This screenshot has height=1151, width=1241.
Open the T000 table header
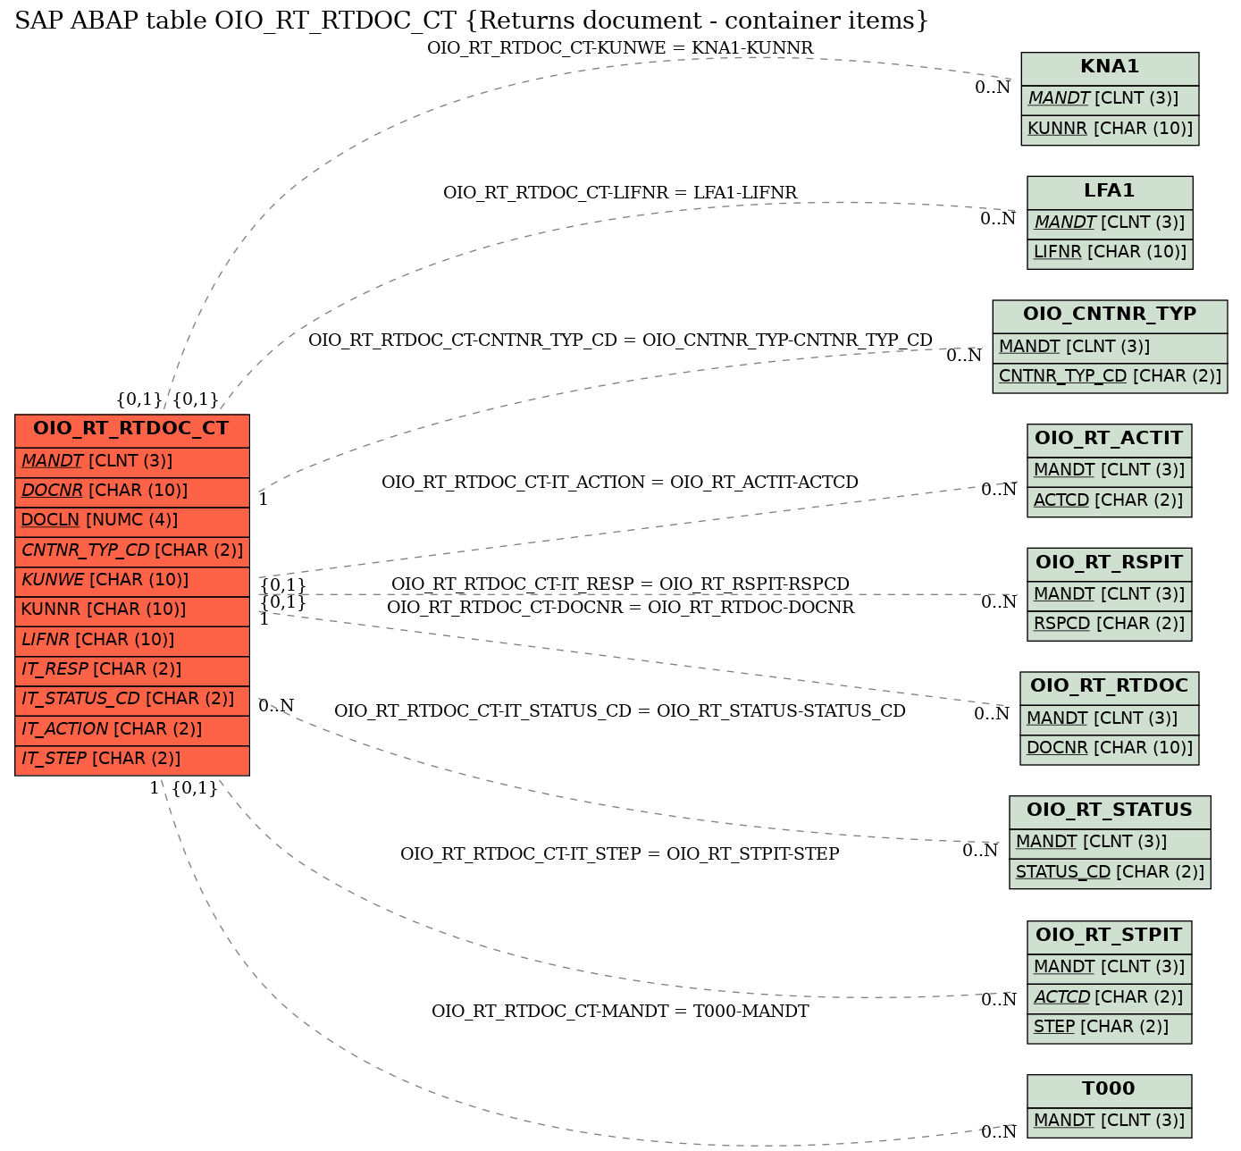pos(1110,1089)
